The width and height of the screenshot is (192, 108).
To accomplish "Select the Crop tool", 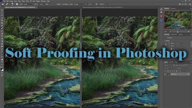I will click(2, 20).
